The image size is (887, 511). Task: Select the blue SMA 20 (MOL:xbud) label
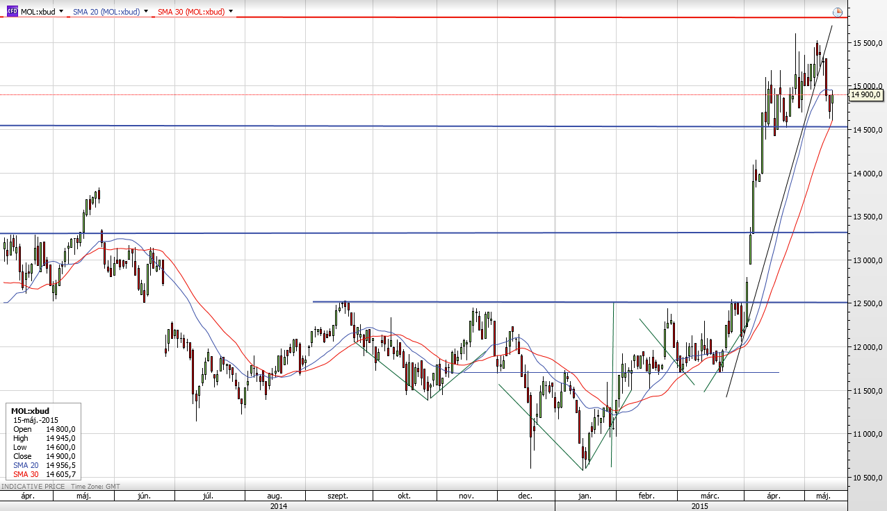click(106, 12)
